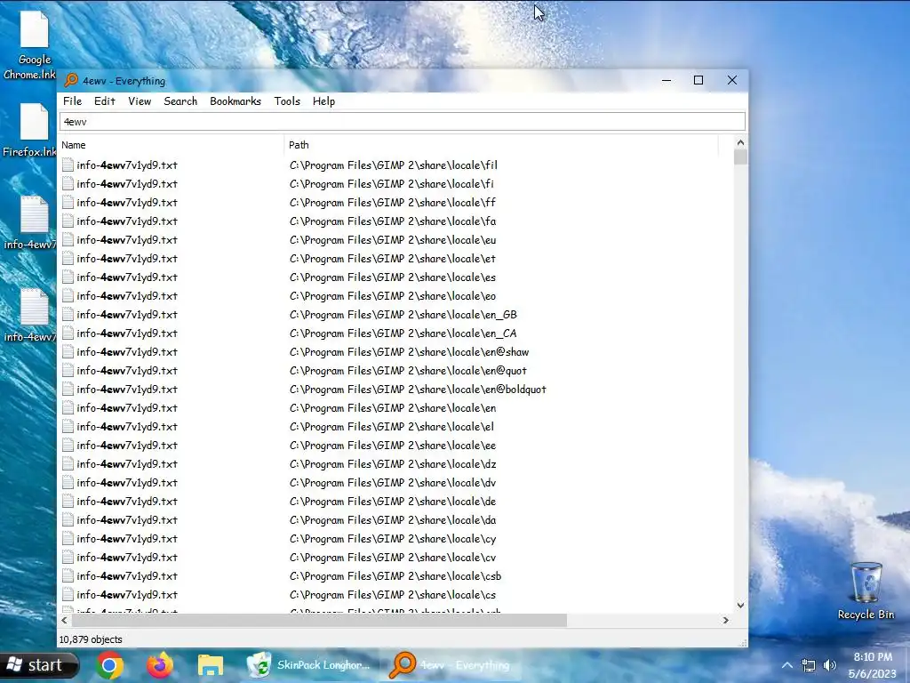
Task: Click path ending in locale\fil
Action: (394, 165)
